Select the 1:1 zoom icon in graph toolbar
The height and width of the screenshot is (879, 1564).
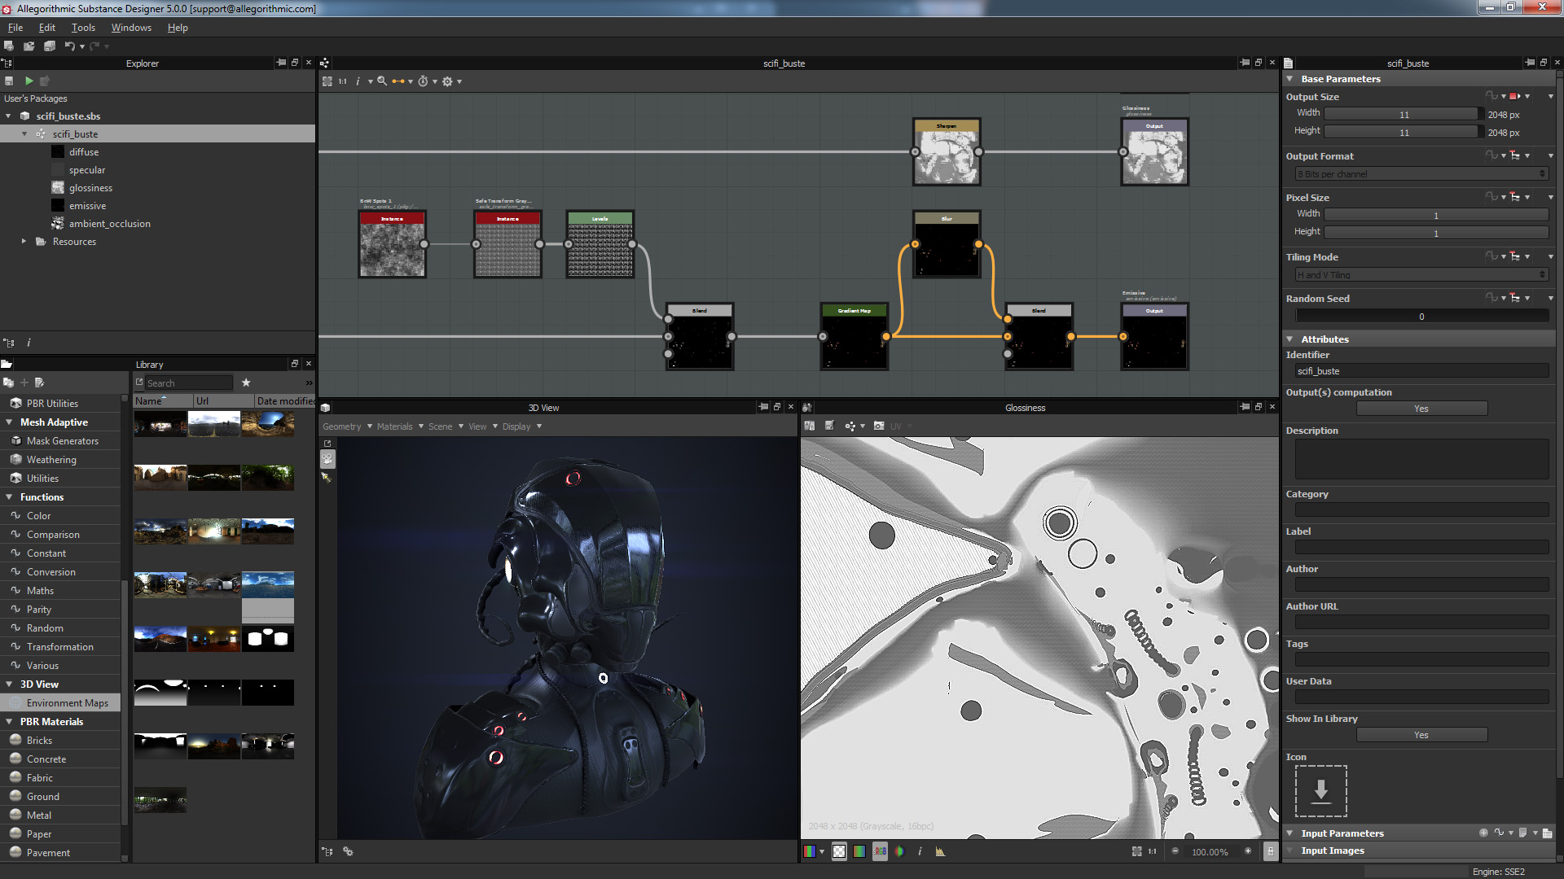point(343,81)
